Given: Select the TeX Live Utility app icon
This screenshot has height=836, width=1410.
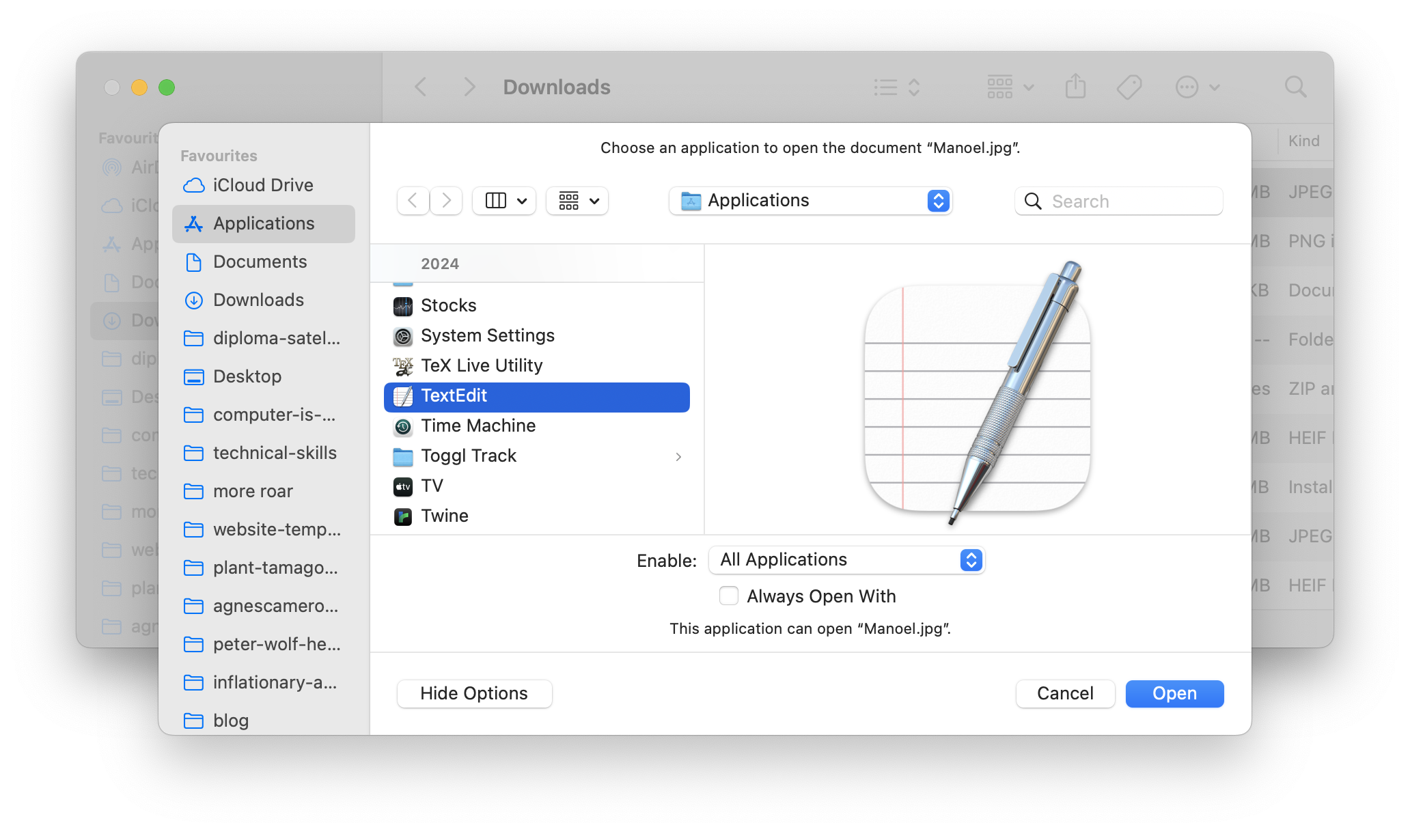Looking at the screenshot, I should [403, 366].
